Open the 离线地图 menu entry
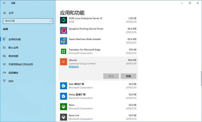The width and height of the screenshot is (202, 122). point(13,56)
